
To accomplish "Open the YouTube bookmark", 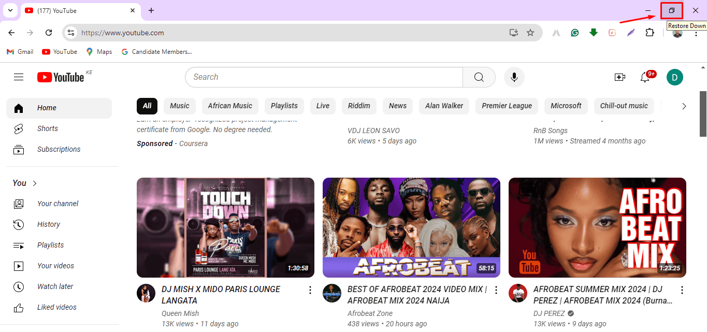I will click(60, 52).
